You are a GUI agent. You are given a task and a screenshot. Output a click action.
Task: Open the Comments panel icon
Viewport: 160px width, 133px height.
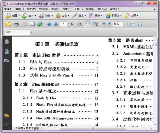click(x=7, y=116)
